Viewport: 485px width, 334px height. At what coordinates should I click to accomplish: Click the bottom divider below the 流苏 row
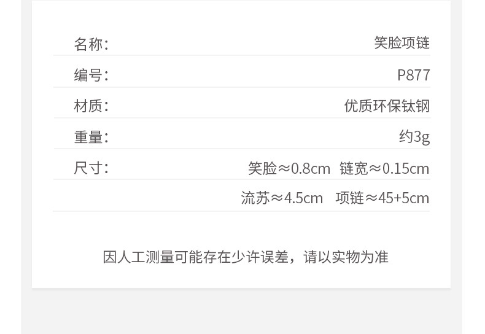click(241, 211)
